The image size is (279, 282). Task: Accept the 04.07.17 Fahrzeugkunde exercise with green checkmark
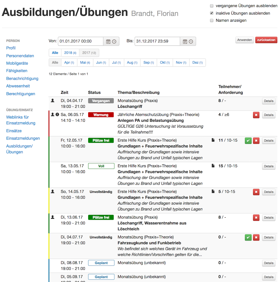(x=248, y=237)
